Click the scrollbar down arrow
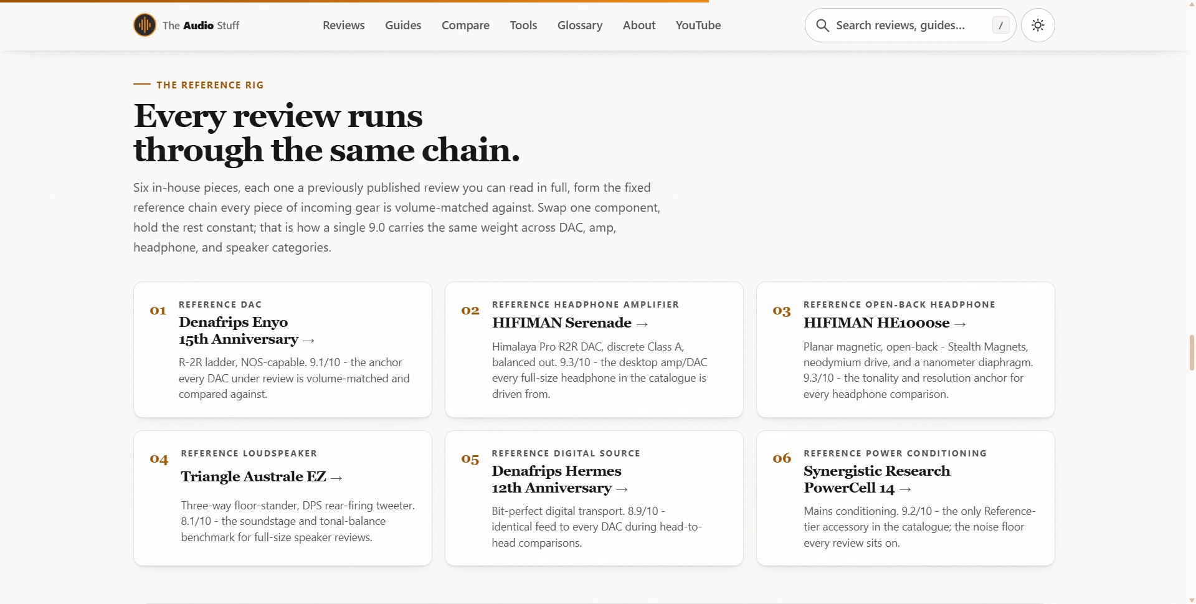 coord(1192,600)
